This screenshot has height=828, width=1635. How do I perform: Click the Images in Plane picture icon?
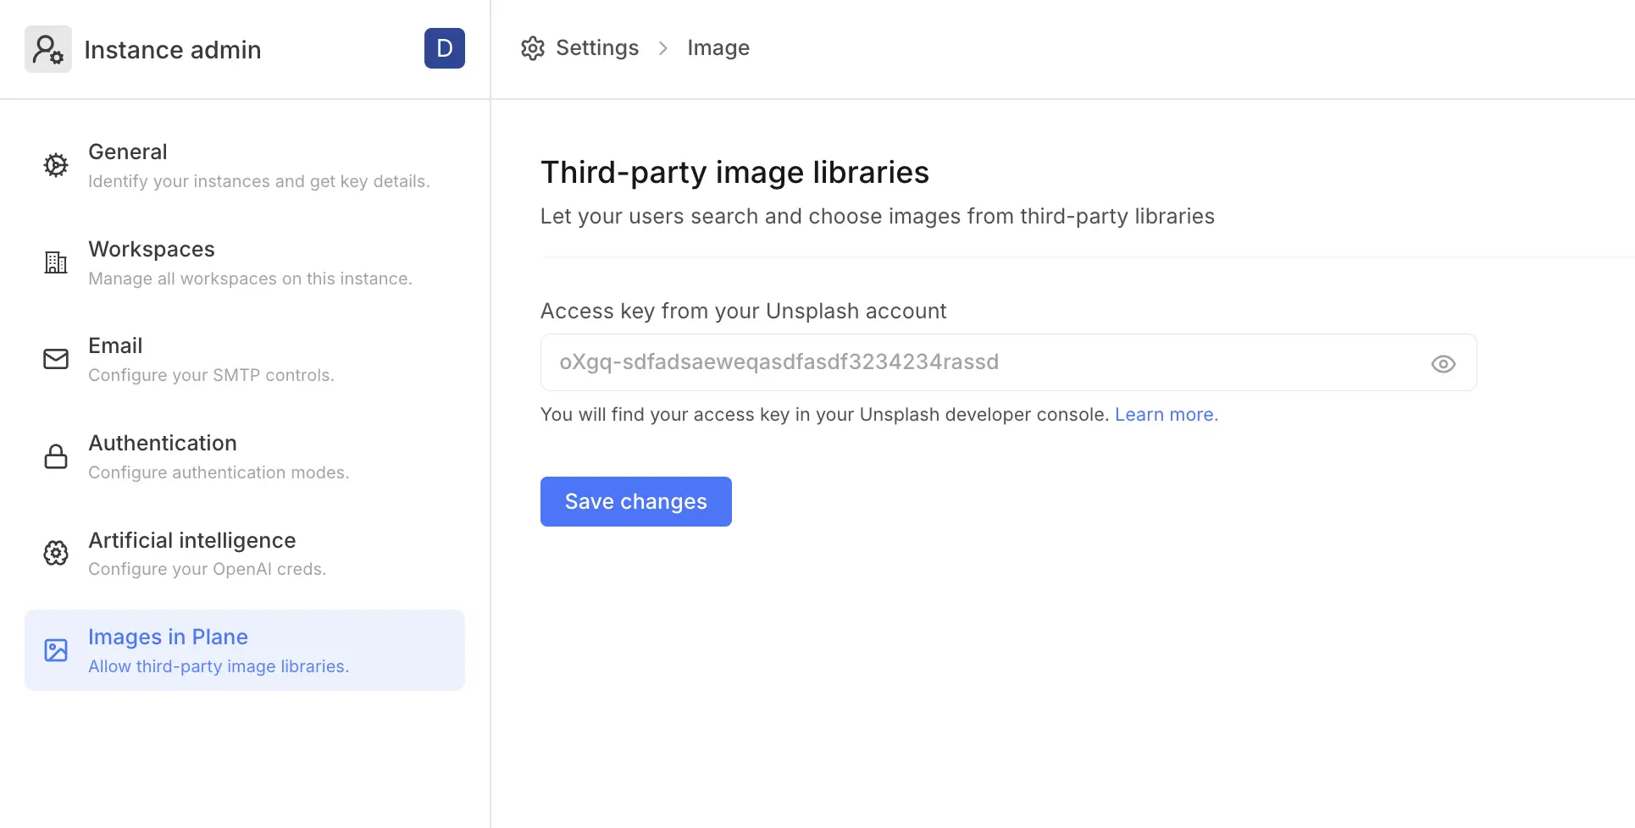pos(56,650)
